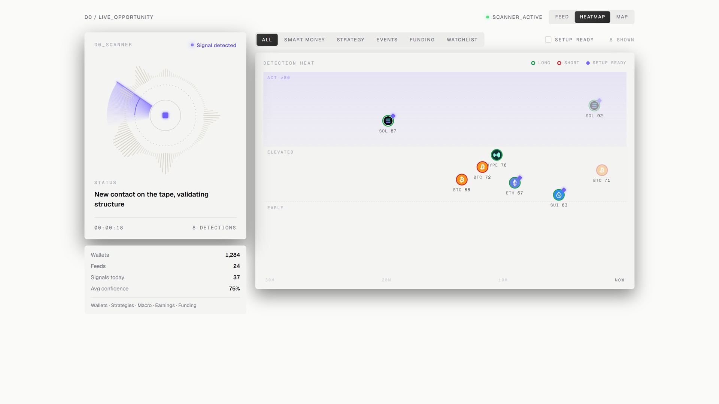Click the 8 DETECTIONS count

214,228
